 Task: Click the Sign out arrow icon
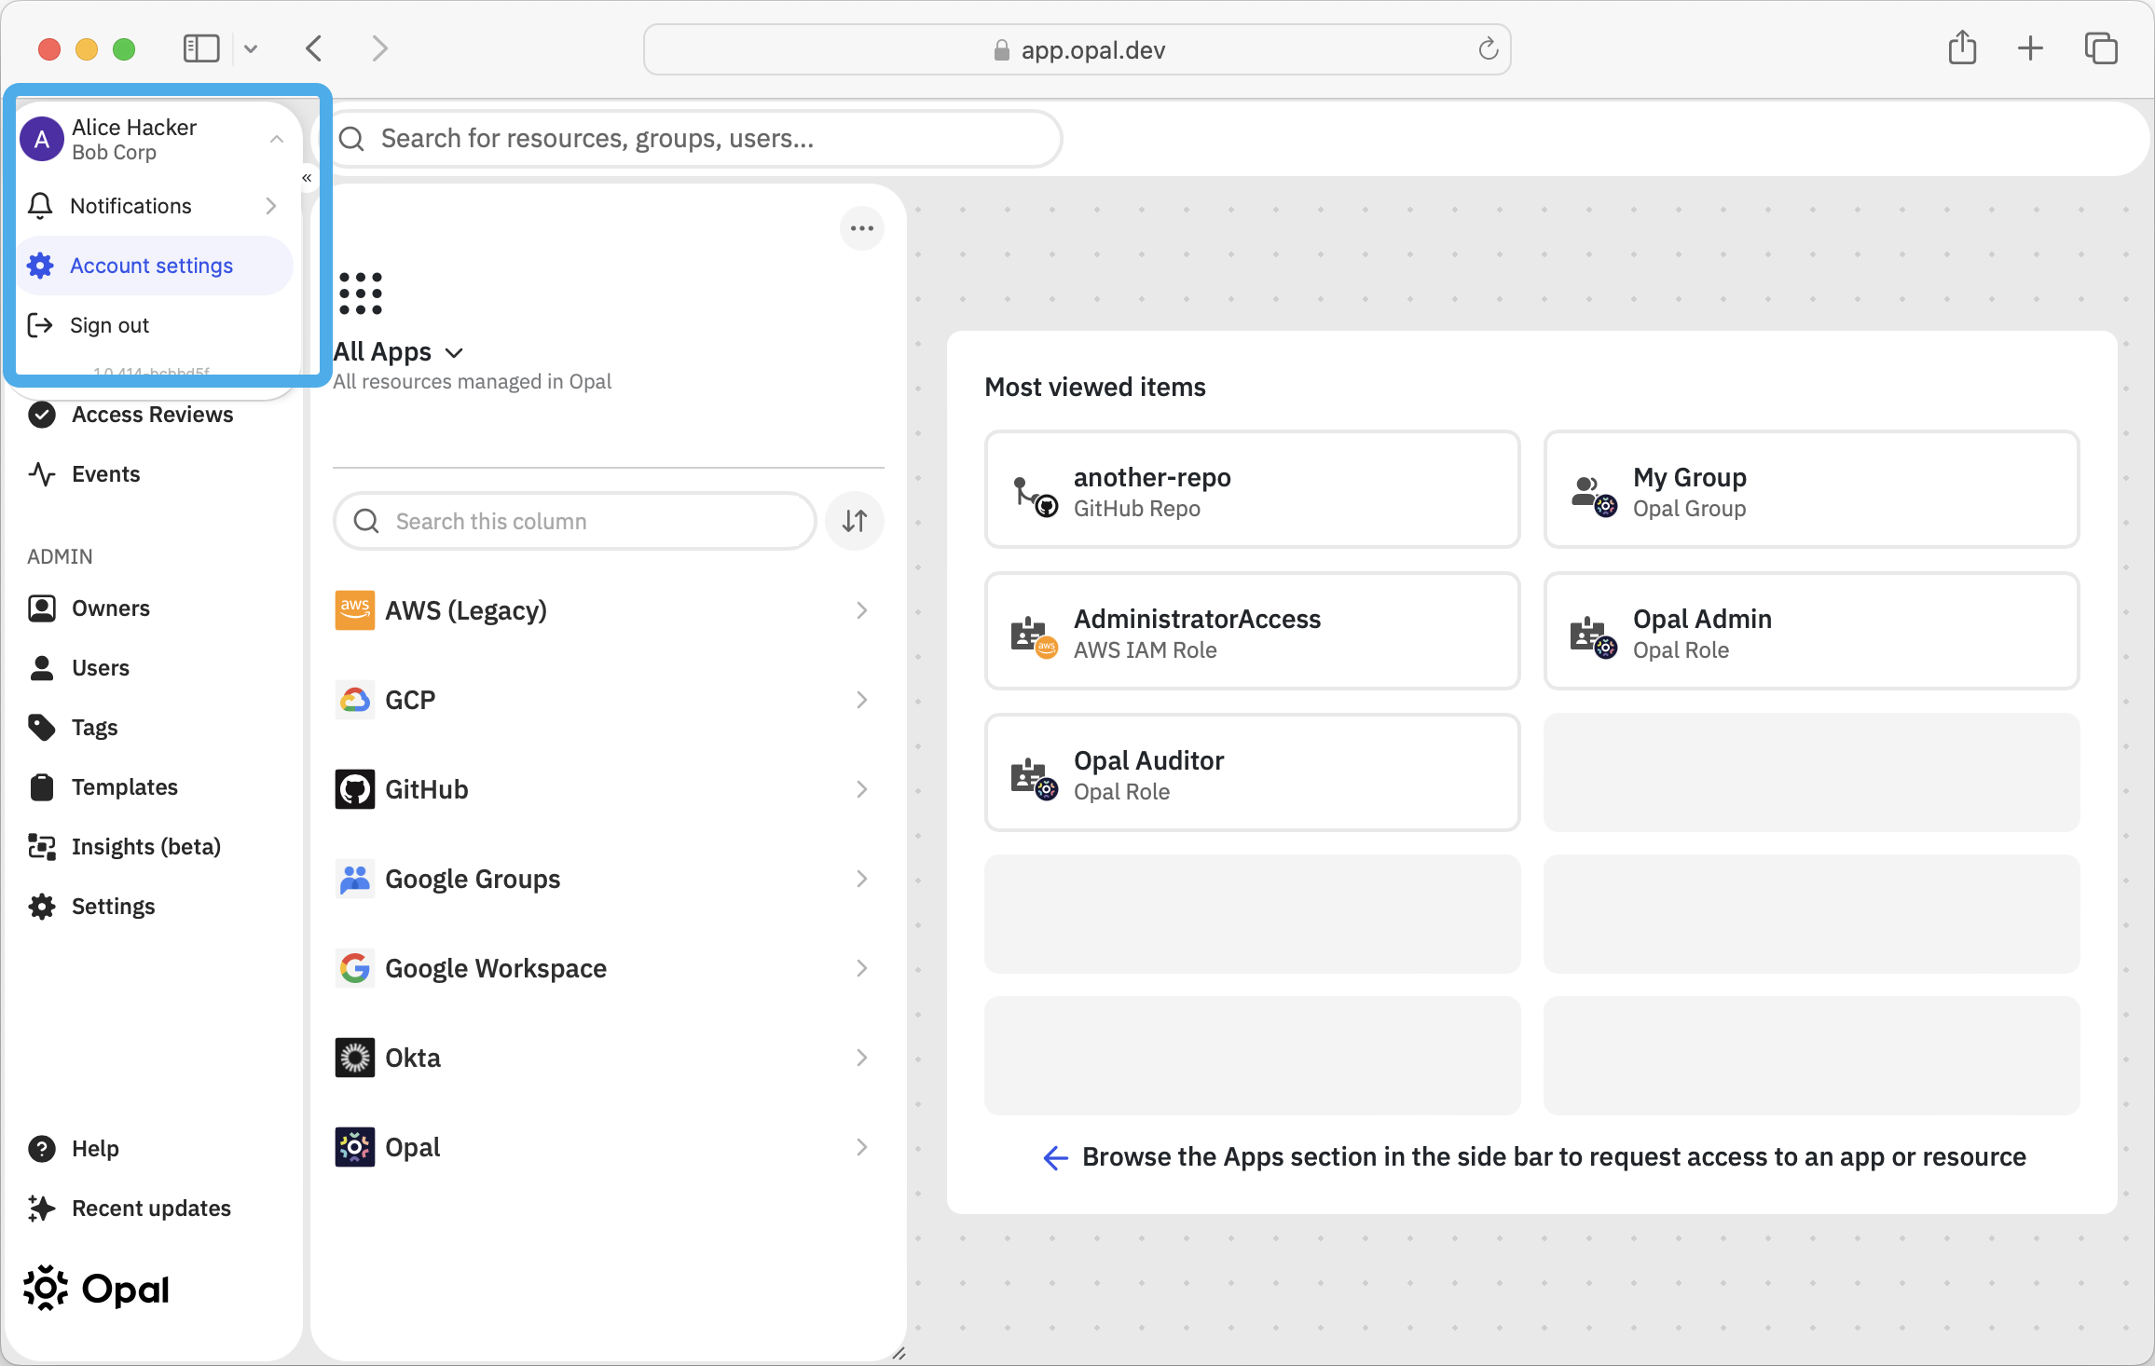pos(40,325)
